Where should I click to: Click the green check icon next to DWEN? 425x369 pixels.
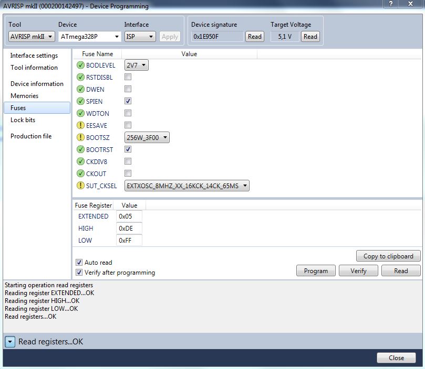click(80, 89)
